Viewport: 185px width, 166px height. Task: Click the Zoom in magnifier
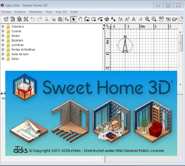(147, 19)
